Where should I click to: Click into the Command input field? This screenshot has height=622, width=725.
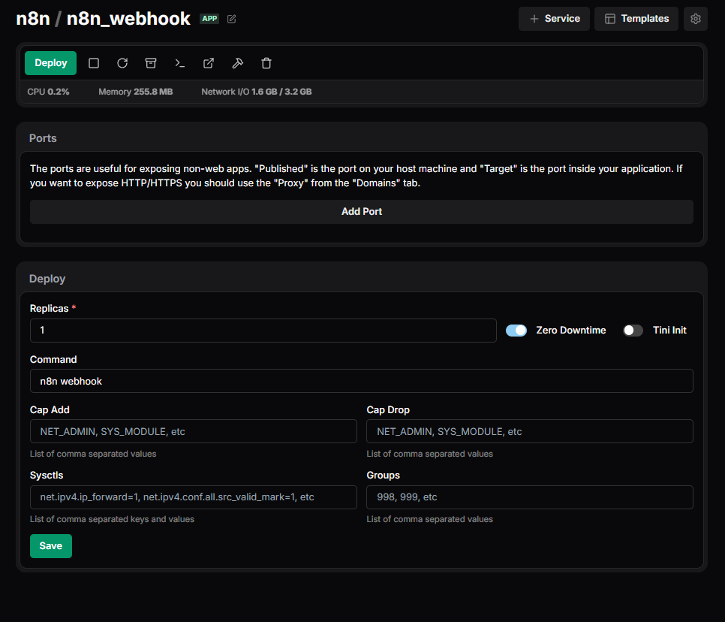pos(362,381)
